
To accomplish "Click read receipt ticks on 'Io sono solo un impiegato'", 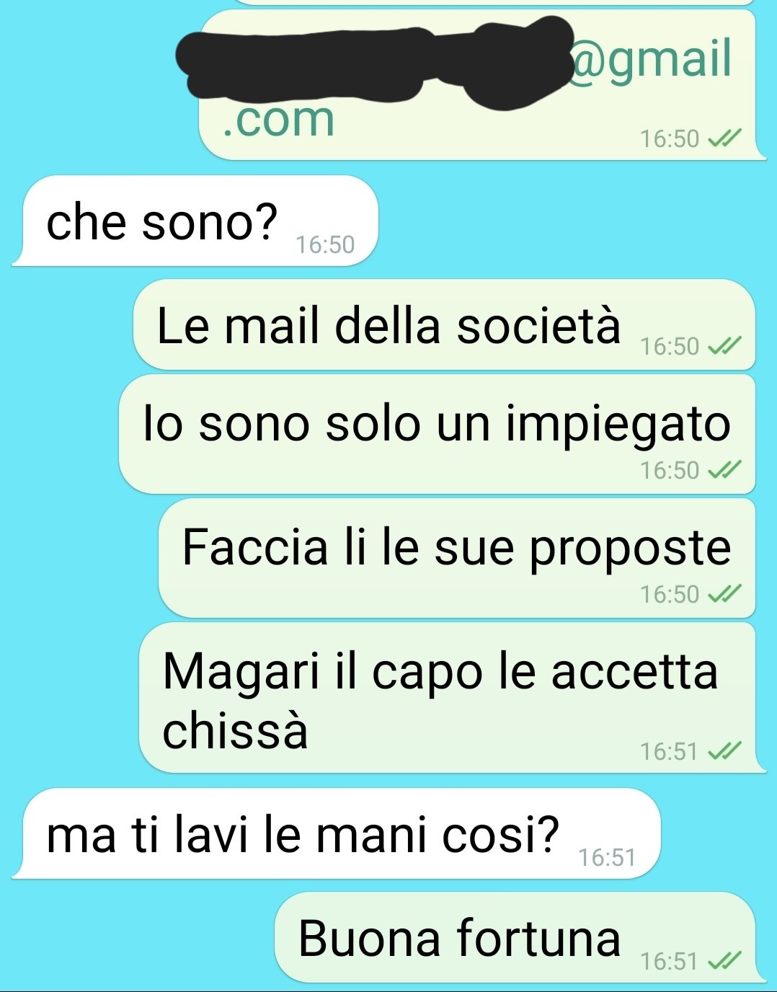I will (x=724, y=470).
